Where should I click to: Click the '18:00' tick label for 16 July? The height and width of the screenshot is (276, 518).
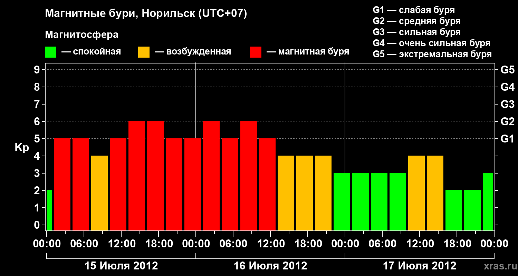click(x=308, y=244)
